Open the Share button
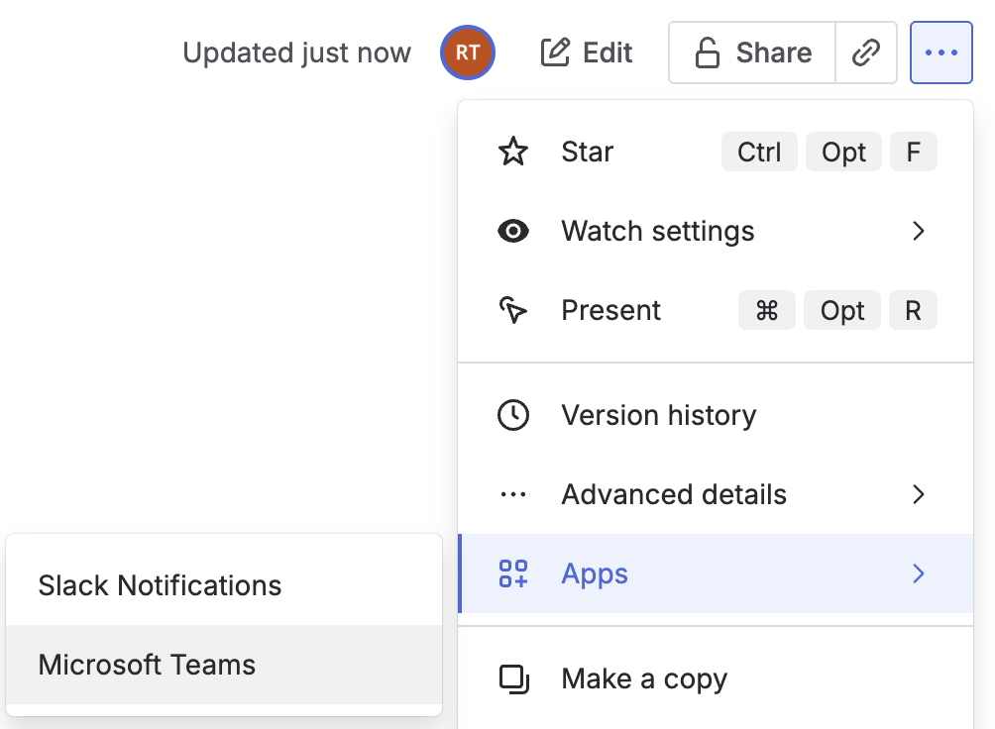 click(753, 52)
